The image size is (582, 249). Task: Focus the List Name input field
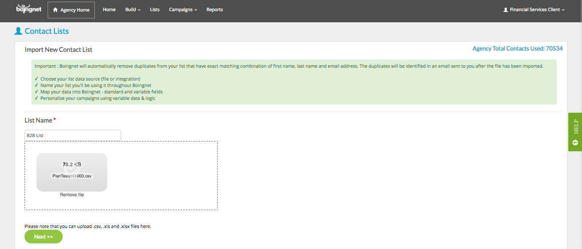(x=73, y=135)
